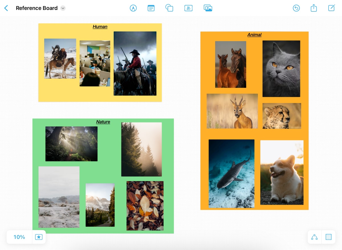
Task: Open the shapes library
Action: 169,8
